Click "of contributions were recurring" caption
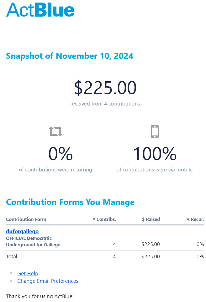This screenshot has width=206, height=302. coord(55,170)
